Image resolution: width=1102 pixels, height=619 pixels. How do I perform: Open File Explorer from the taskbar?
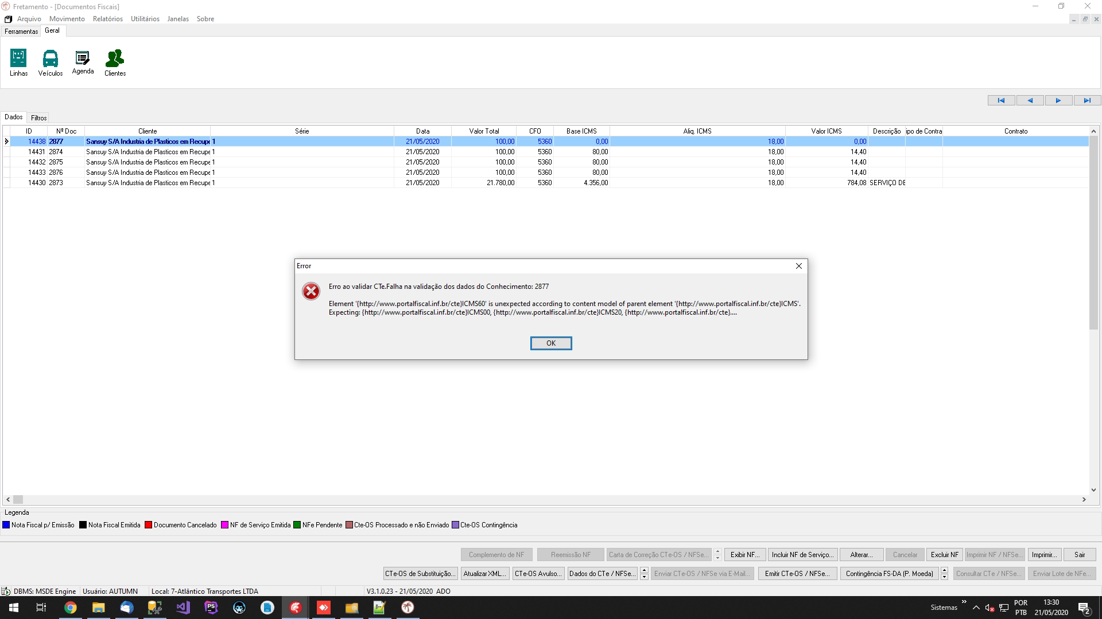pyautogui.click(x=99, y=608)
